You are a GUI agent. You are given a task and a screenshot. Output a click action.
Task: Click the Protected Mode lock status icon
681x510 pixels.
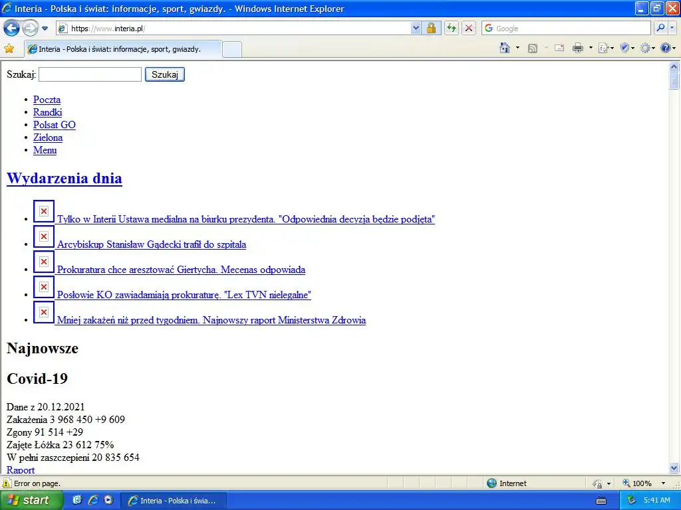(598, 483)
